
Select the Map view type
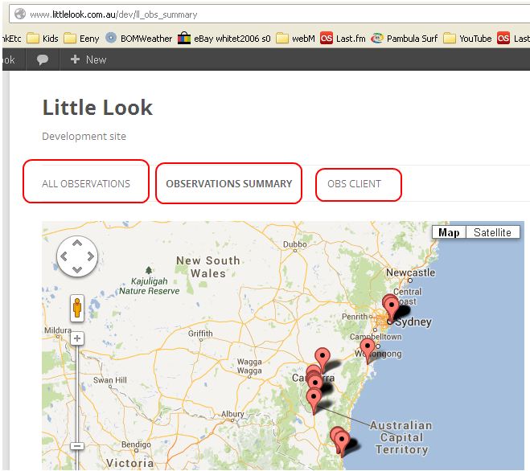(x=448, y=232)
